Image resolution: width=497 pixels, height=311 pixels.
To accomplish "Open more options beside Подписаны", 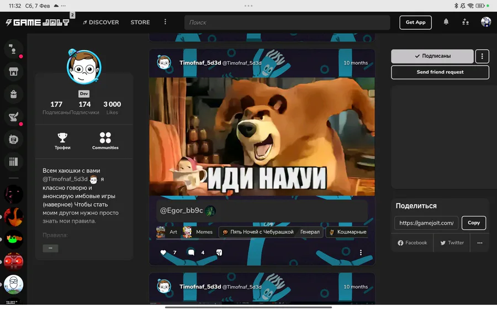I will point(482,56).
